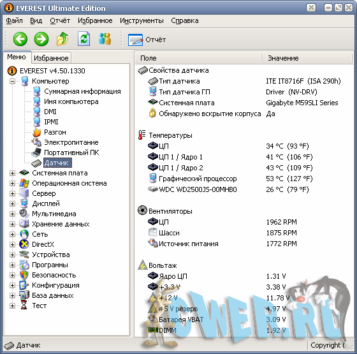Click the Мультимедиа speaker icon
The width and height of the screenshot is (357, 354).
(24, 214)
